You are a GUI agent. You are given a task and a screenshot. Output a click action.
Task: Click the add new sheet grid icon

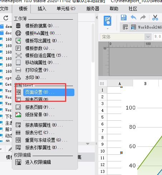(126, 27)
